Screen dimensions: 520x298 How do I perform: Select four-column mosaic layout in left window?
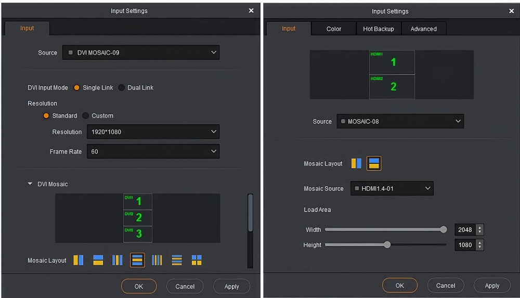[157, 260]
